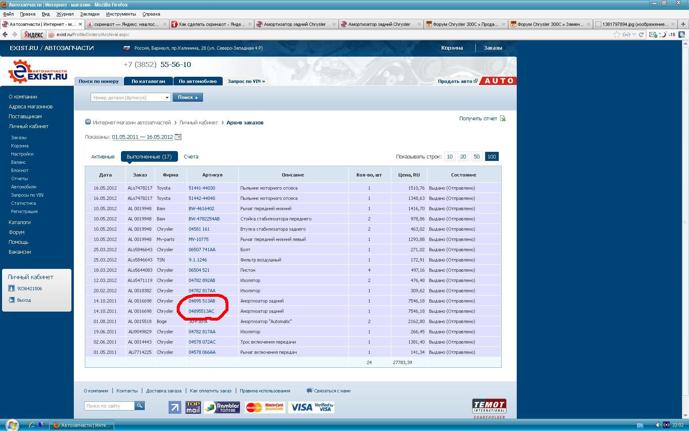The width and height of the screenshot is (689, 431).
Task: Open article 04895 513AB link
Action: pyautogui.click(x=202, y=301)
